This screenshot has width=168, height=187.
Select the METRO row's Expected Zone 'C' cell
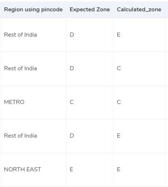click(90, 102)
